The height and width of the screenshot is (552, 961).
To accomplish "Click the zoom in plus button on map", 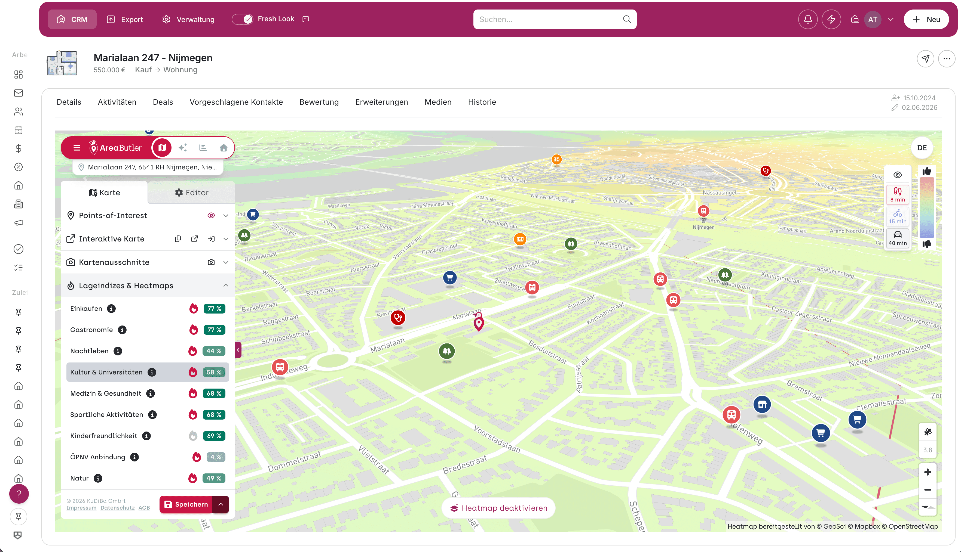I will 928,472.
